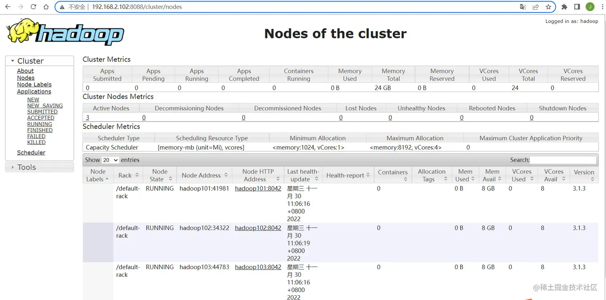Click the hadoop102:34322 node address cell

click(x=204, y=228)
